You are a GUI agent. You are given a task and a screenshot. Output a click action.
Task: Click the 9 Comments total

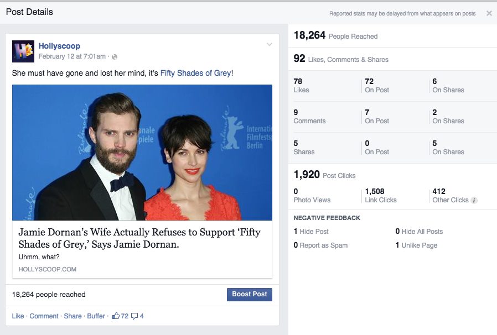[310, 117]
